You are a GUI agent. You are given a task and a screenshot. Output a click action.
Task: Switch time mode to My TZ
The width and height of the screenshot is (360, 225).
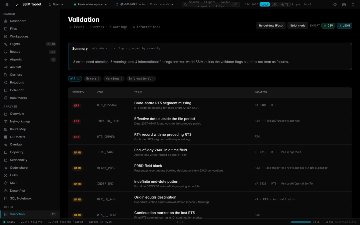(284, 4)
